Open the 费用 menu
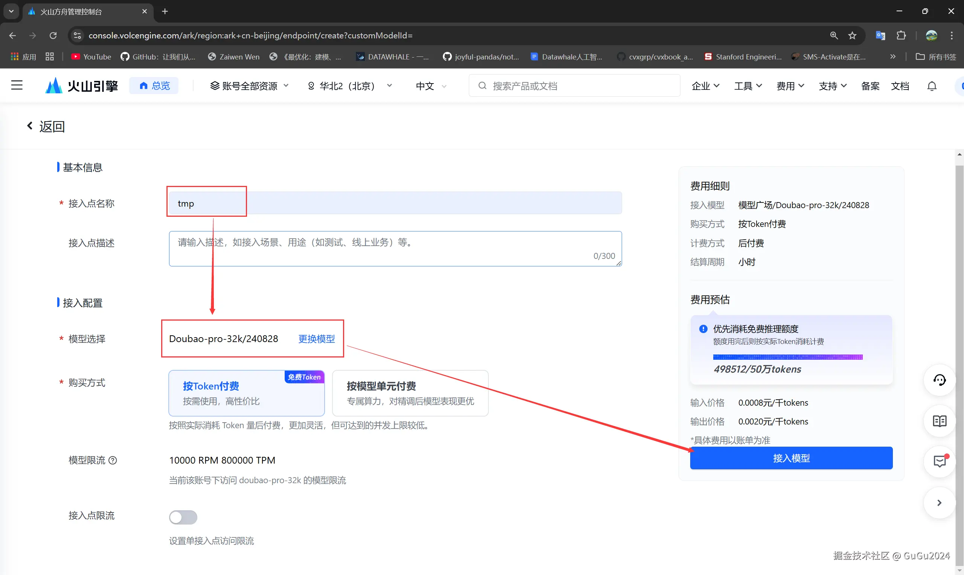The height and width of the screenshot is (575, 964). (x=790, y=86)
